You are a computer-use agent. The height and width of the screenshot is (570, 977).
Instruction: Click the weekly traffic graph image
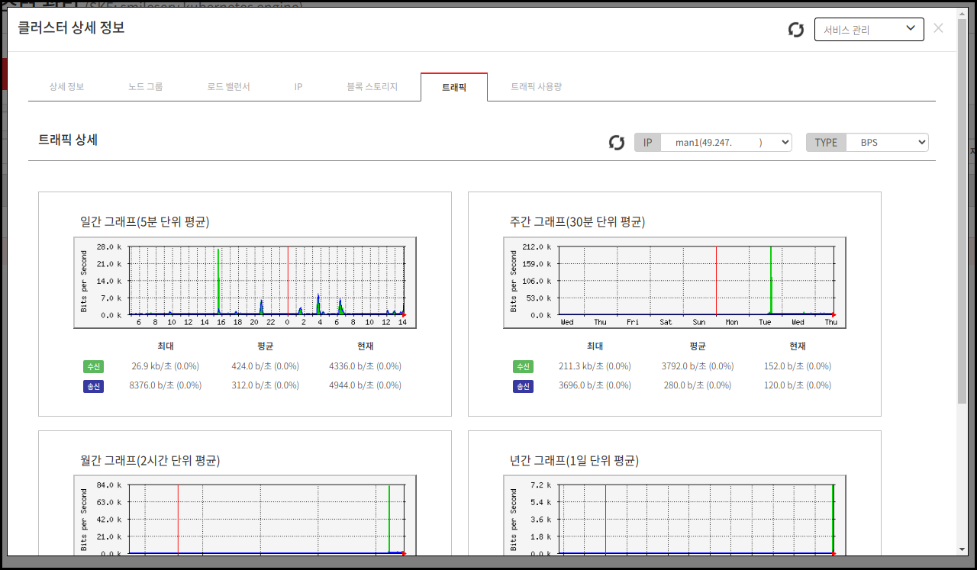675,282
